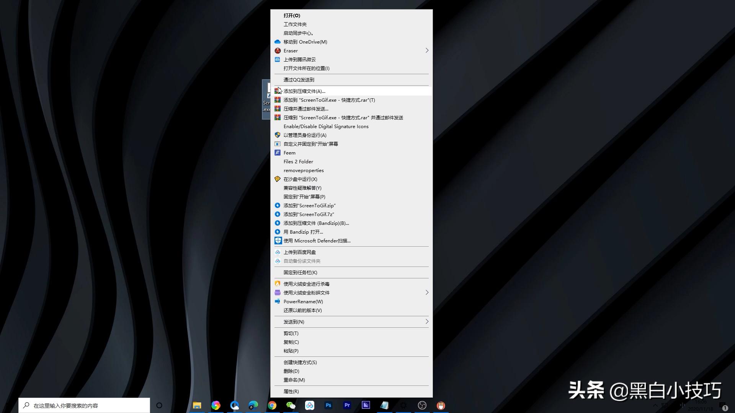
Task: Open WeChat from the taskbar
Action: click(291, 405)
